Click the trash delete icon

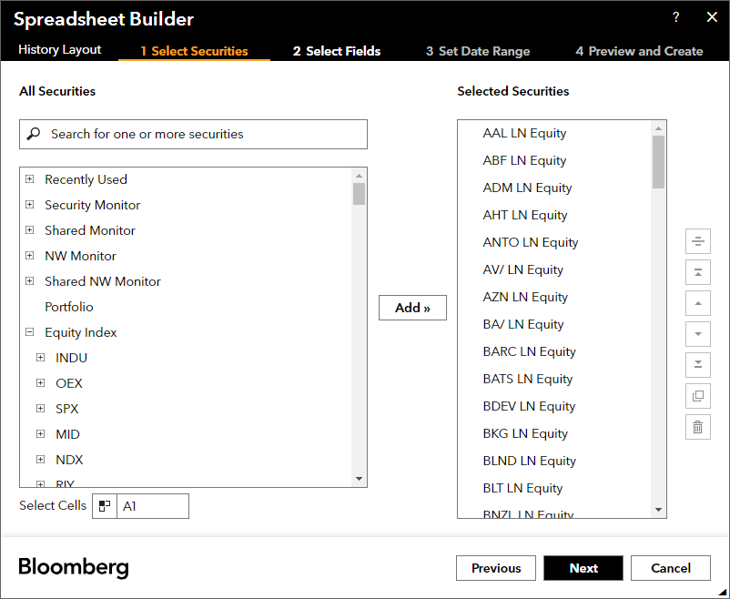[x=698, y=427]
